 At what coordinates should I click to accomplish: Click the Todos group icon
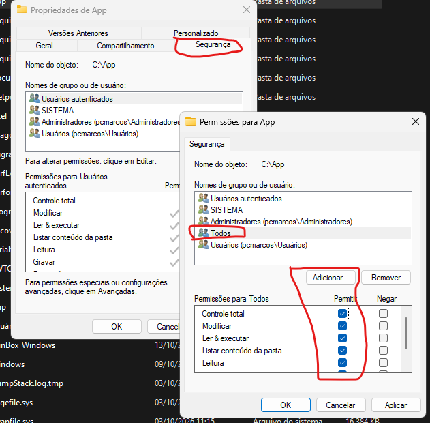tap(204, 233)
